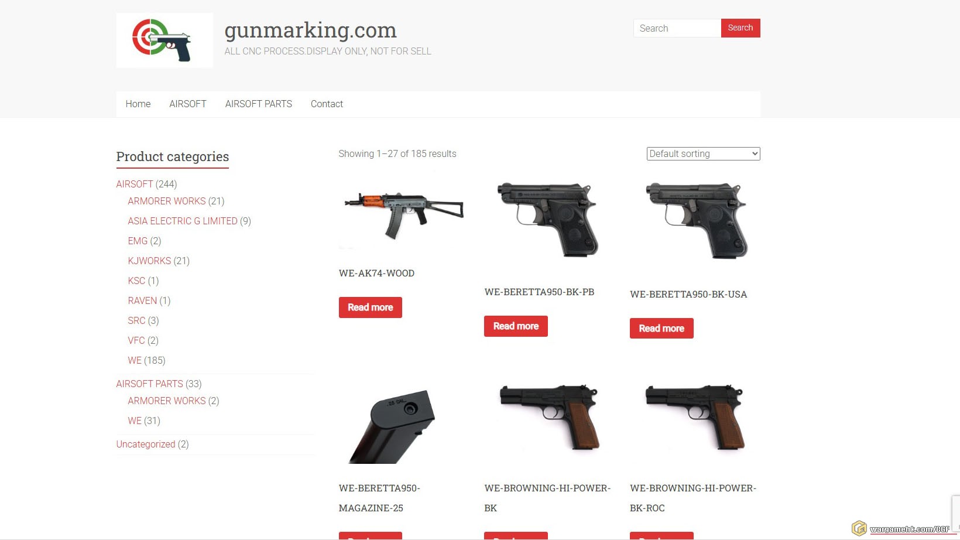Open the AIRSOFT PARTS menu item
This screenshot has width=960, height=540.
point(258,104)
